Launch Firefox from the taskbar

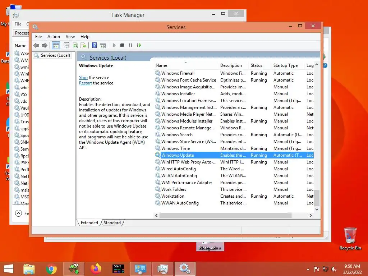(96, 269)
